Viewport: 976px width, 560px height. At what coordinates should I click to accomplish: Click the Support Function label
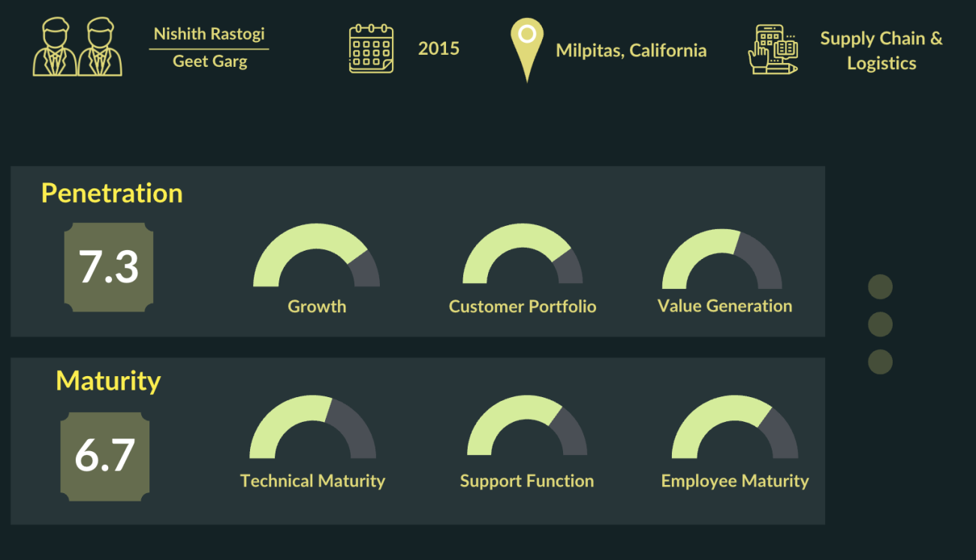(527, 481)
